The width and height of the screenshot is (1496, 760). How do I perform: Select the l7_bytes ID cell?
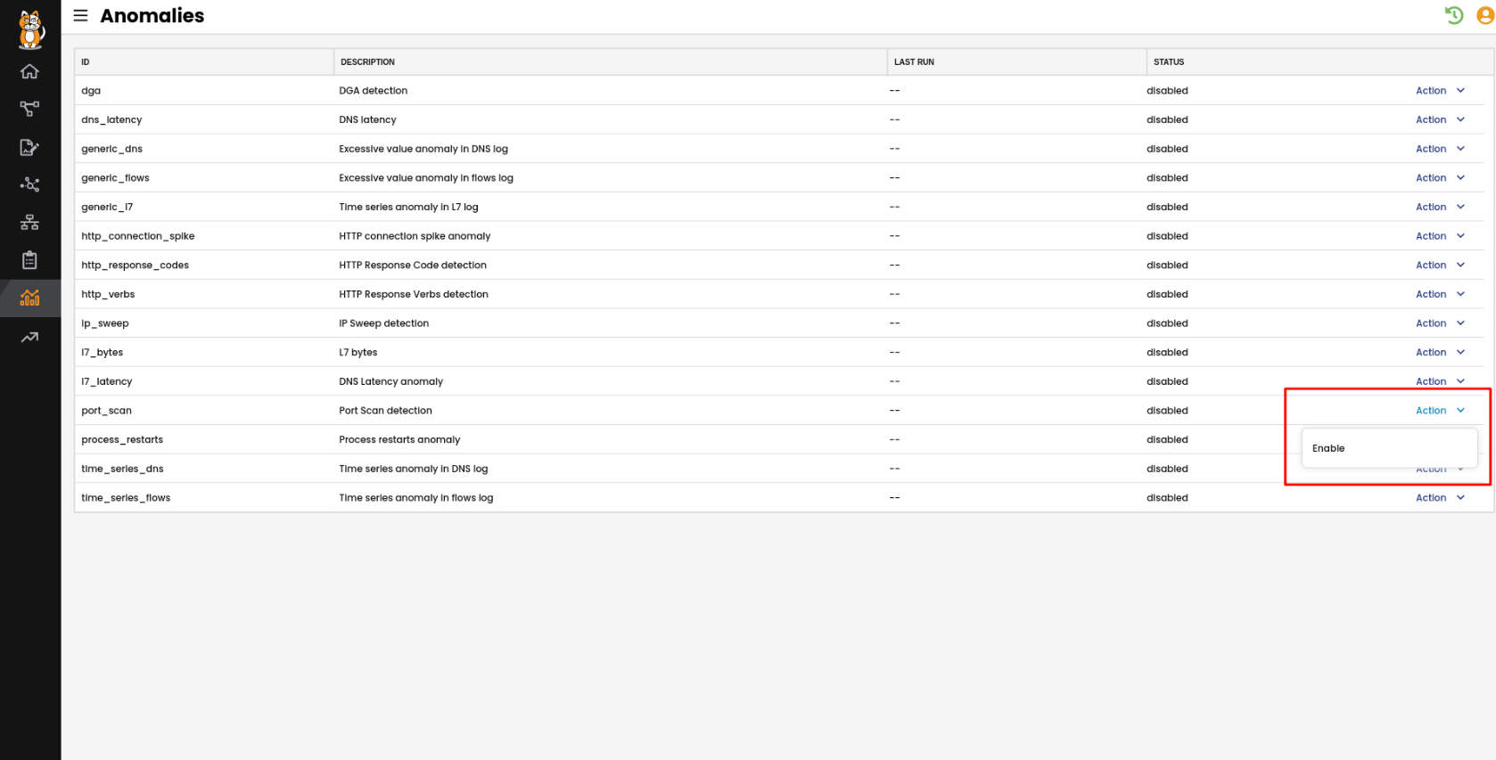(103, 353)
